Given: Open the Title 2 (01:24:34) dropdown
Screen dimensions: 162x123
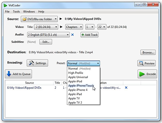Looking at the screenshot, I should point(46,27).
